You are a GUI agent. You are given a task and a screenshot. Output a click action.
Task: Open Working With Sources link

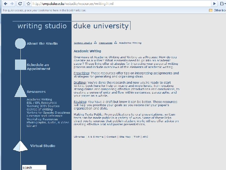[43, 106]
